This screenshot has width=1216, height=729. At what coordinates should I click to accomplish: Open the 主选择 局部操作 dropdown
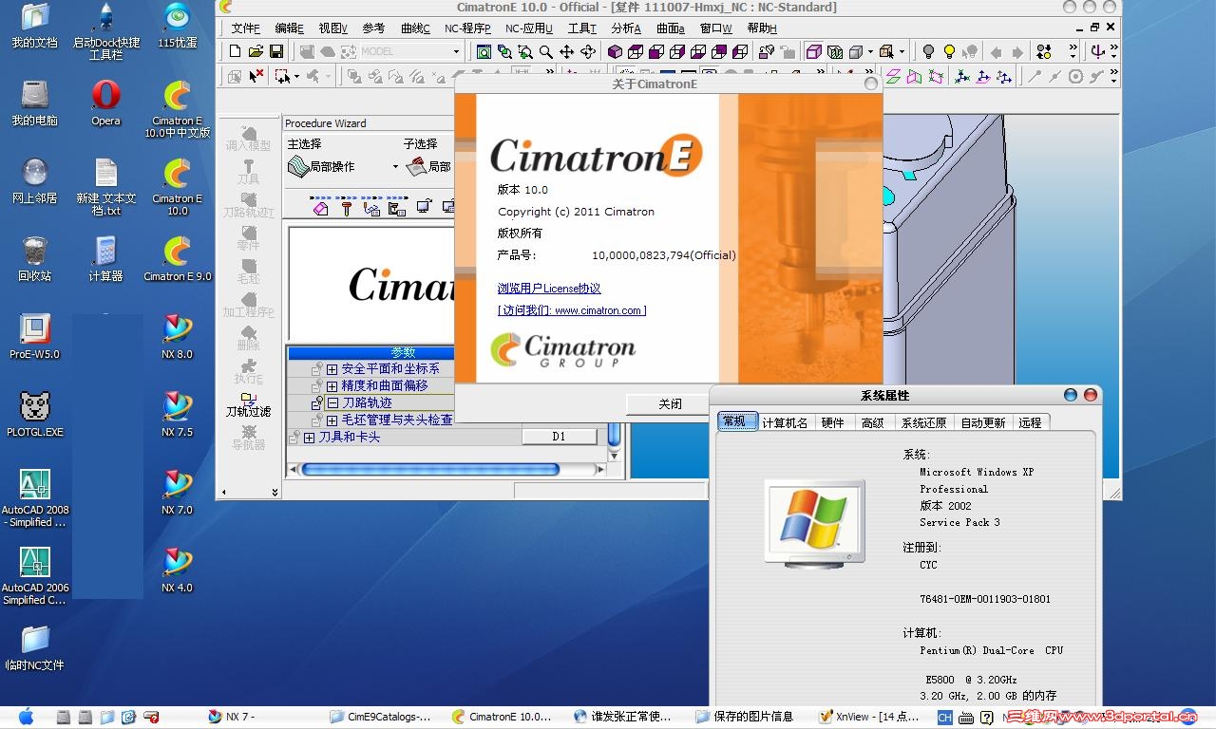coord(395,167)
